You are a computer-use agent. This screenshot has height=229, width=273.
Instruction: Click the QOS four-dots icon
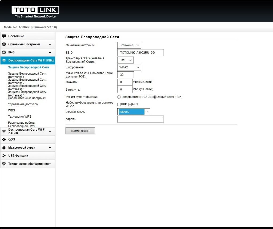[x=4, y=139]
